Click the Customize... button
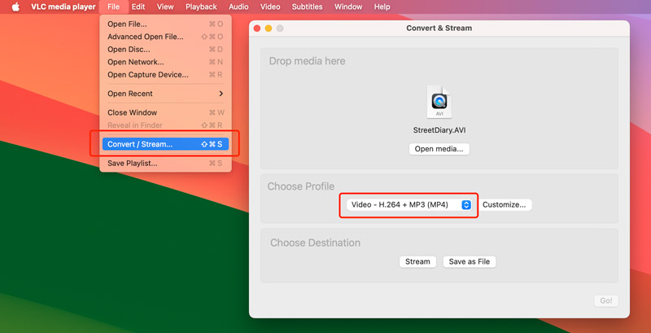The height and width of the screenshot is (333, 651). [505, 204]
